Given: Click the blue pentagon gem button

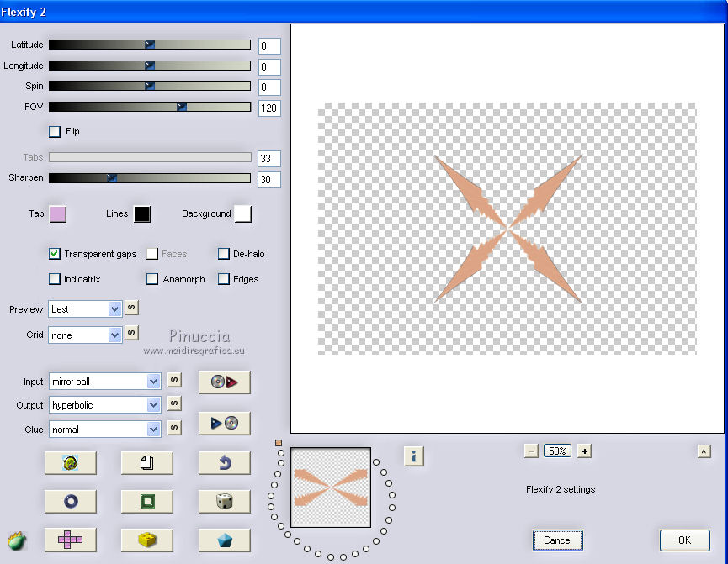Looking at the screenshot, I should click(x=224, y=540).
